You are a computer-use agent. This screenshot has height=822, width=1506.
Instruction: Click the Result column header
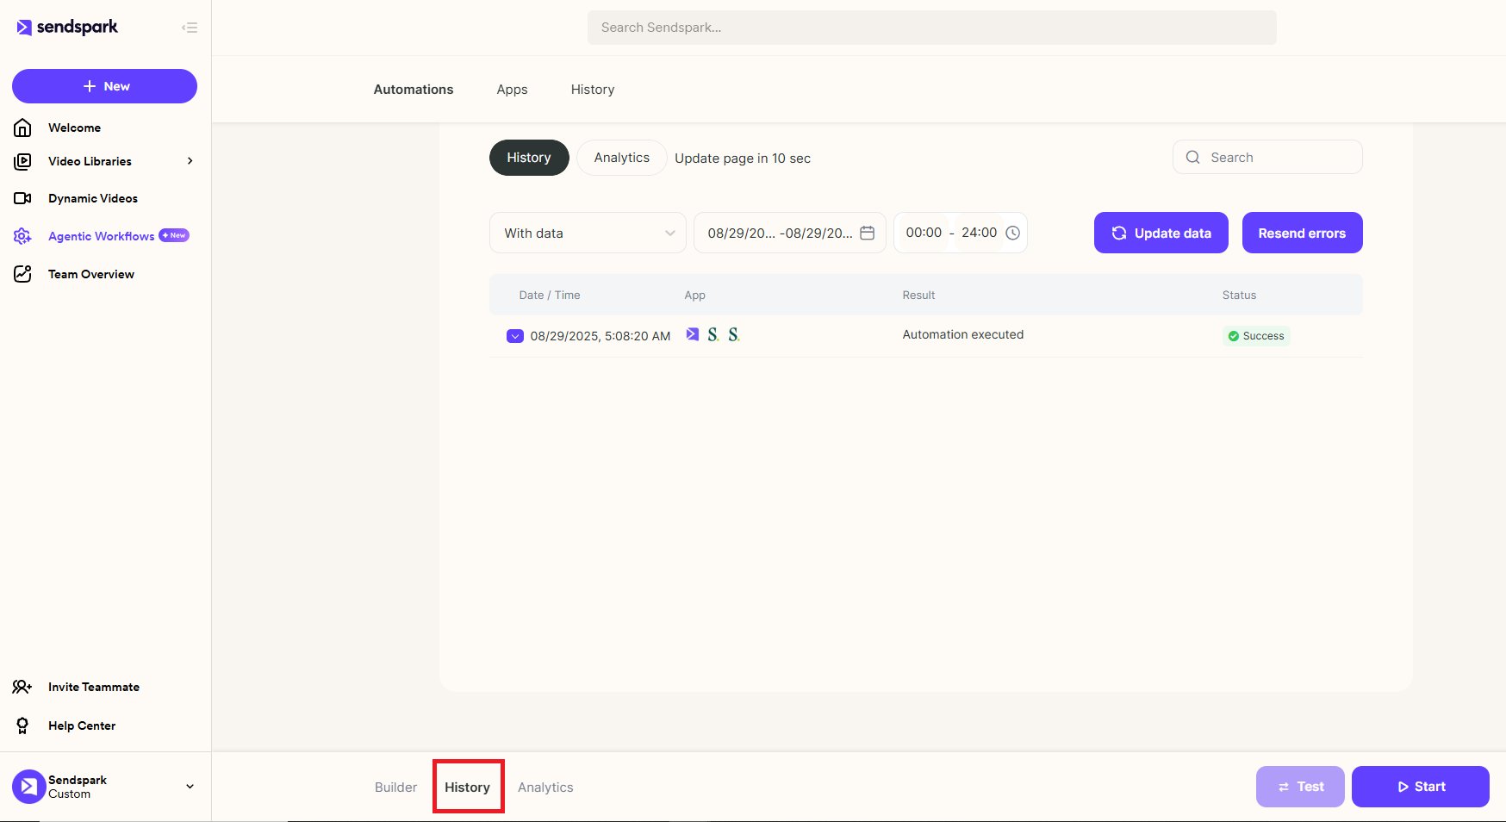tap(918, 295)
